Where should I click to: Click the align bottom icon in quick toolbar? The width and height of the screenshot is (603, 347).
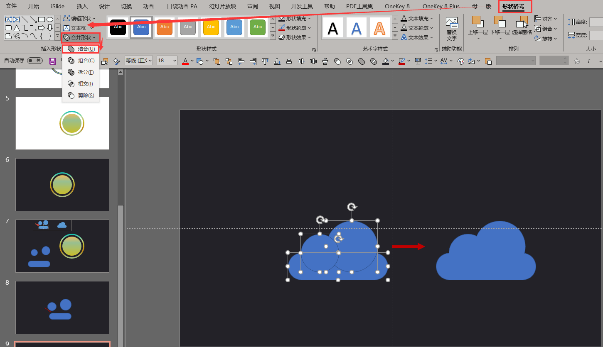tap(277, 61)
